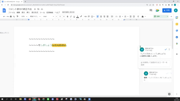Screen dimensions: 180x101
Task: Open the ツール menu
Action: (42, 12)
